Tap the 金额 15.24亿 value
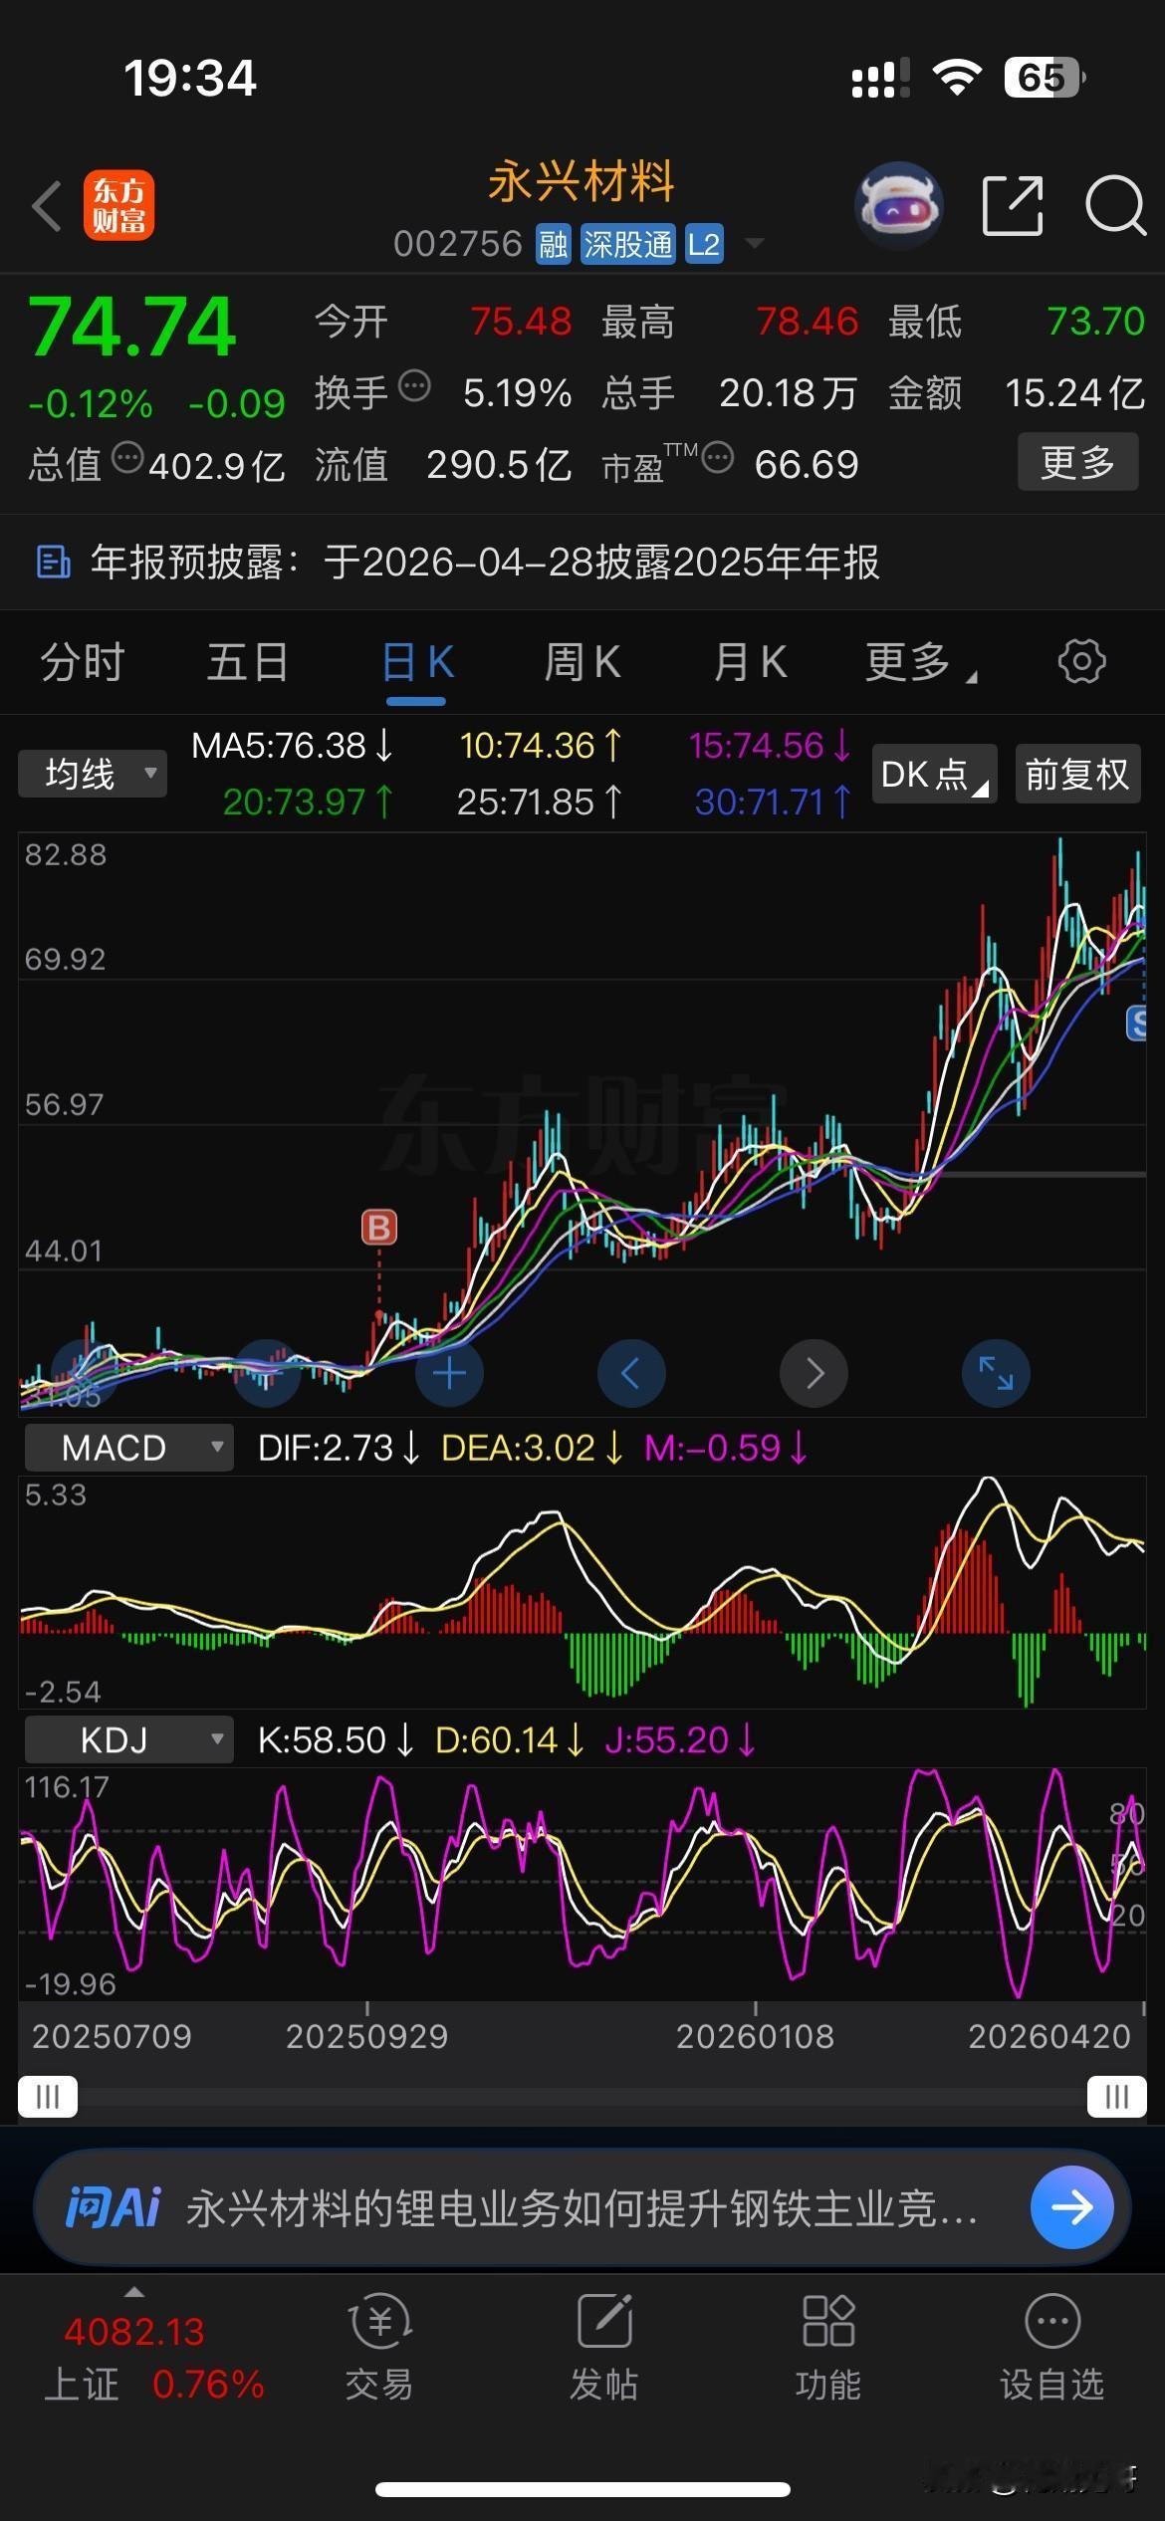The width and height of the screenshot is (1165, 2521). tap(1074, 393)
